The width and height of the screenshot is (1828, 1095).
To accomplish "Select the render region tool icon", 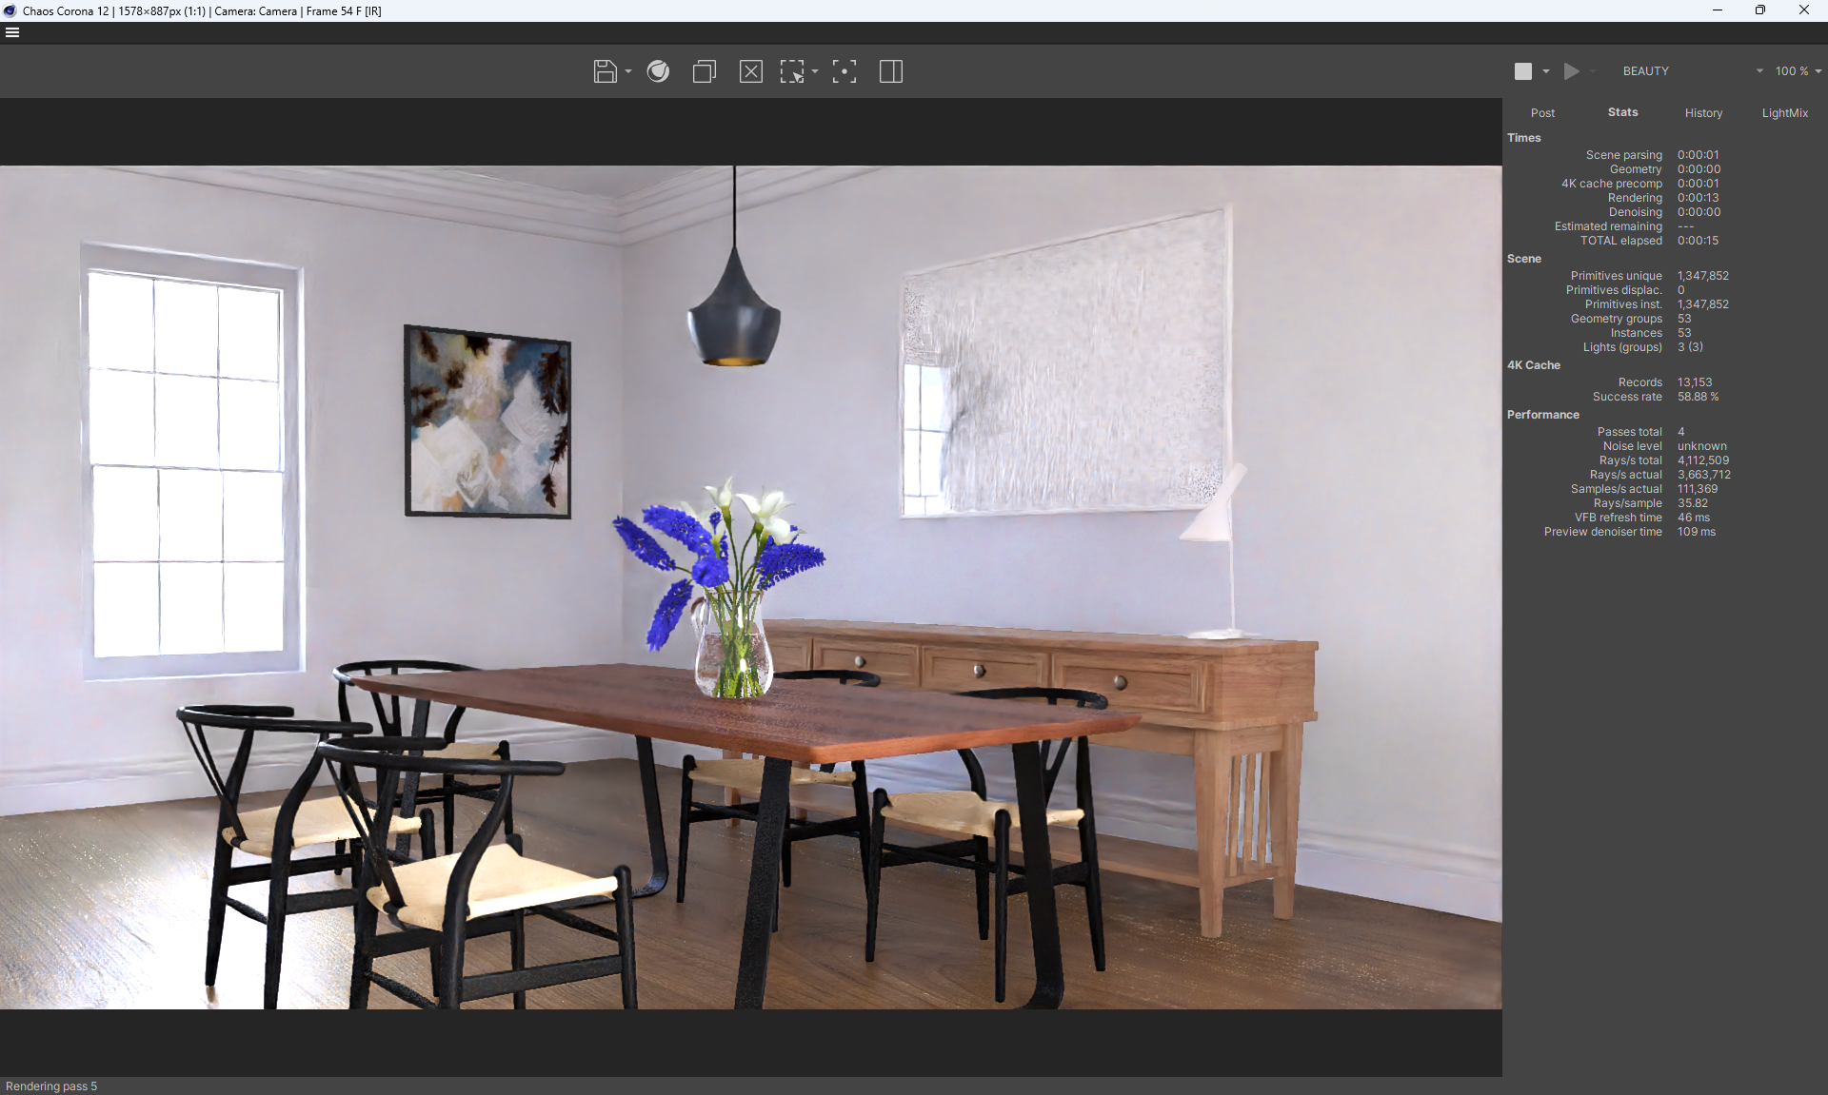I will [x=792, y=71].
